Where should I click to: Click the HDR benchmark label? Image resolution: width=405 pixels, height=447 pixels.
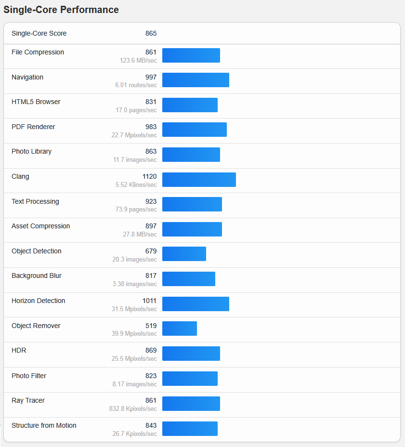tap(19, 350)
